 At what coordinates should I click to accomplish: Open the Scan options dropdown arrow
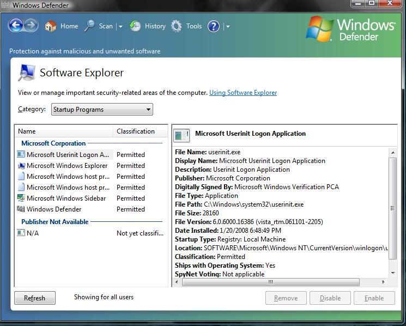[120, 26]
